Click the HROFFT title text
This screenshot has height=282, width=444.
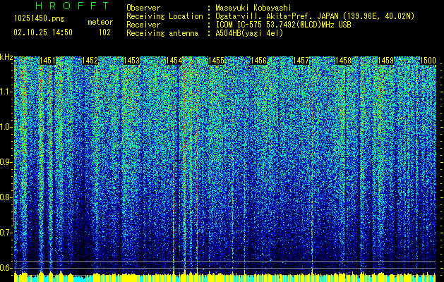point(72,6)
